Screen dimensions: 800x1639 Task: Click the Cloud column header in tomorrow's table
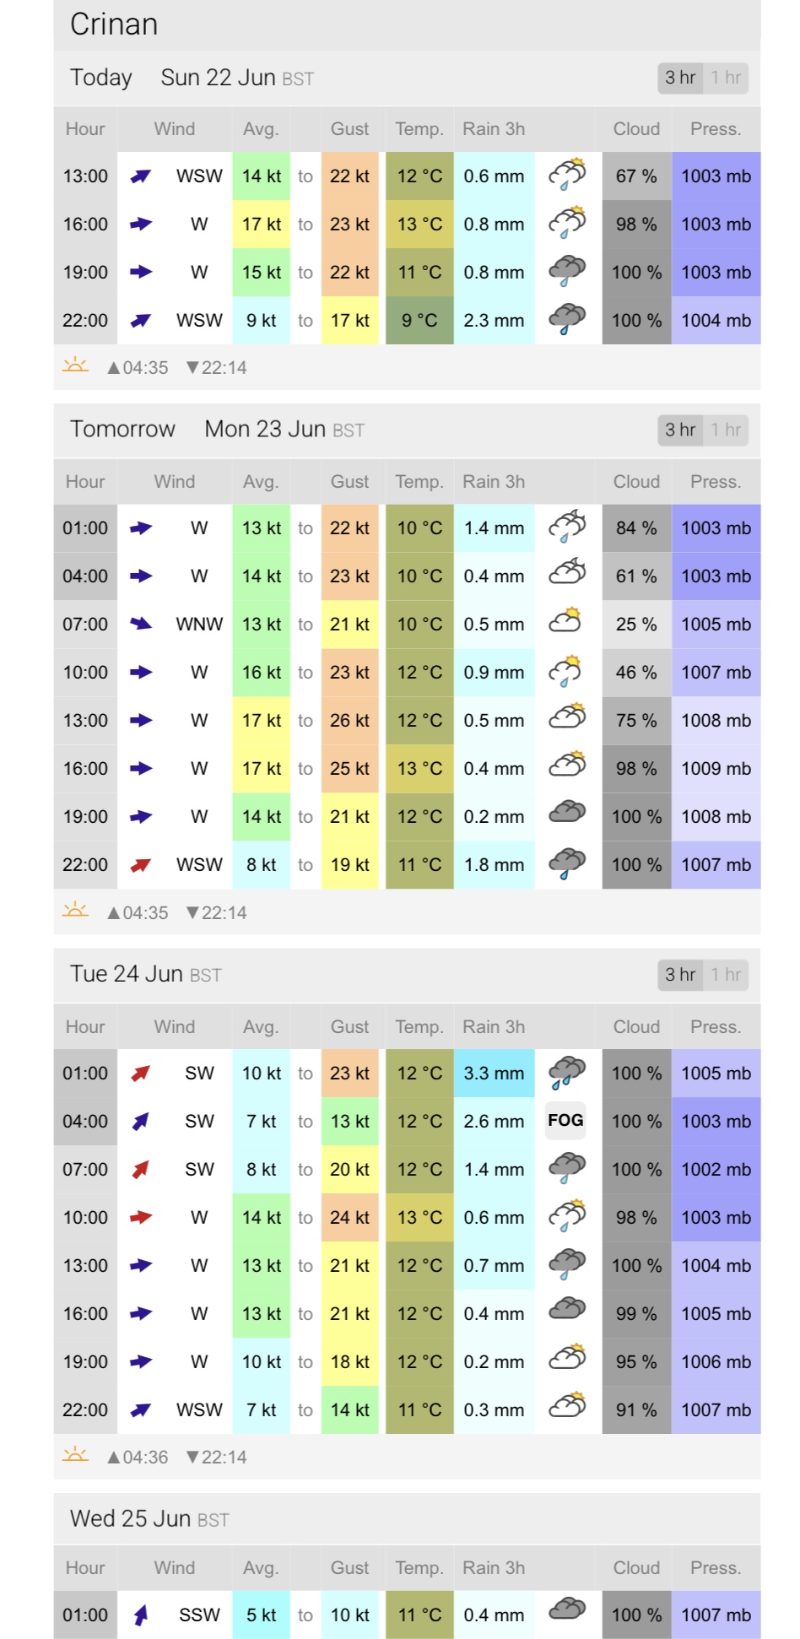point(636,482)
